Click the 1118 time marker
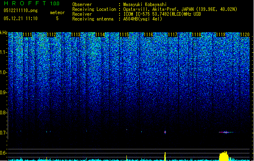 click(197, 35)
